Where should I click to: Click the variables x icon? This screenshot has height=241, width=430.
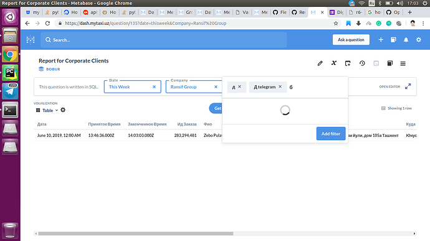[334, 63]
